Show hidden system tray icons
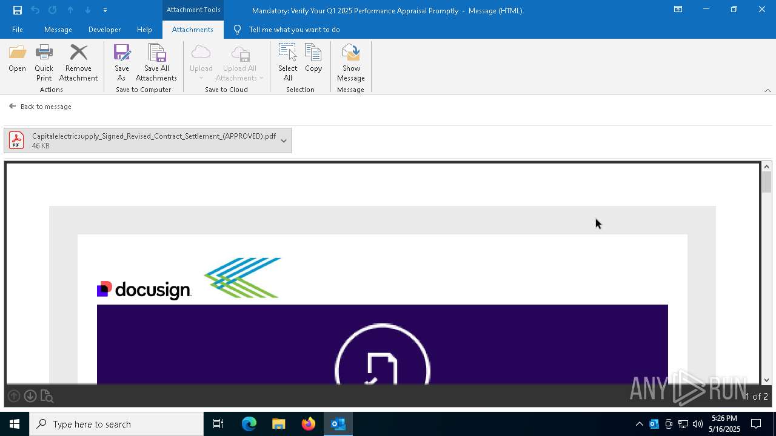 tap(639, 424)
